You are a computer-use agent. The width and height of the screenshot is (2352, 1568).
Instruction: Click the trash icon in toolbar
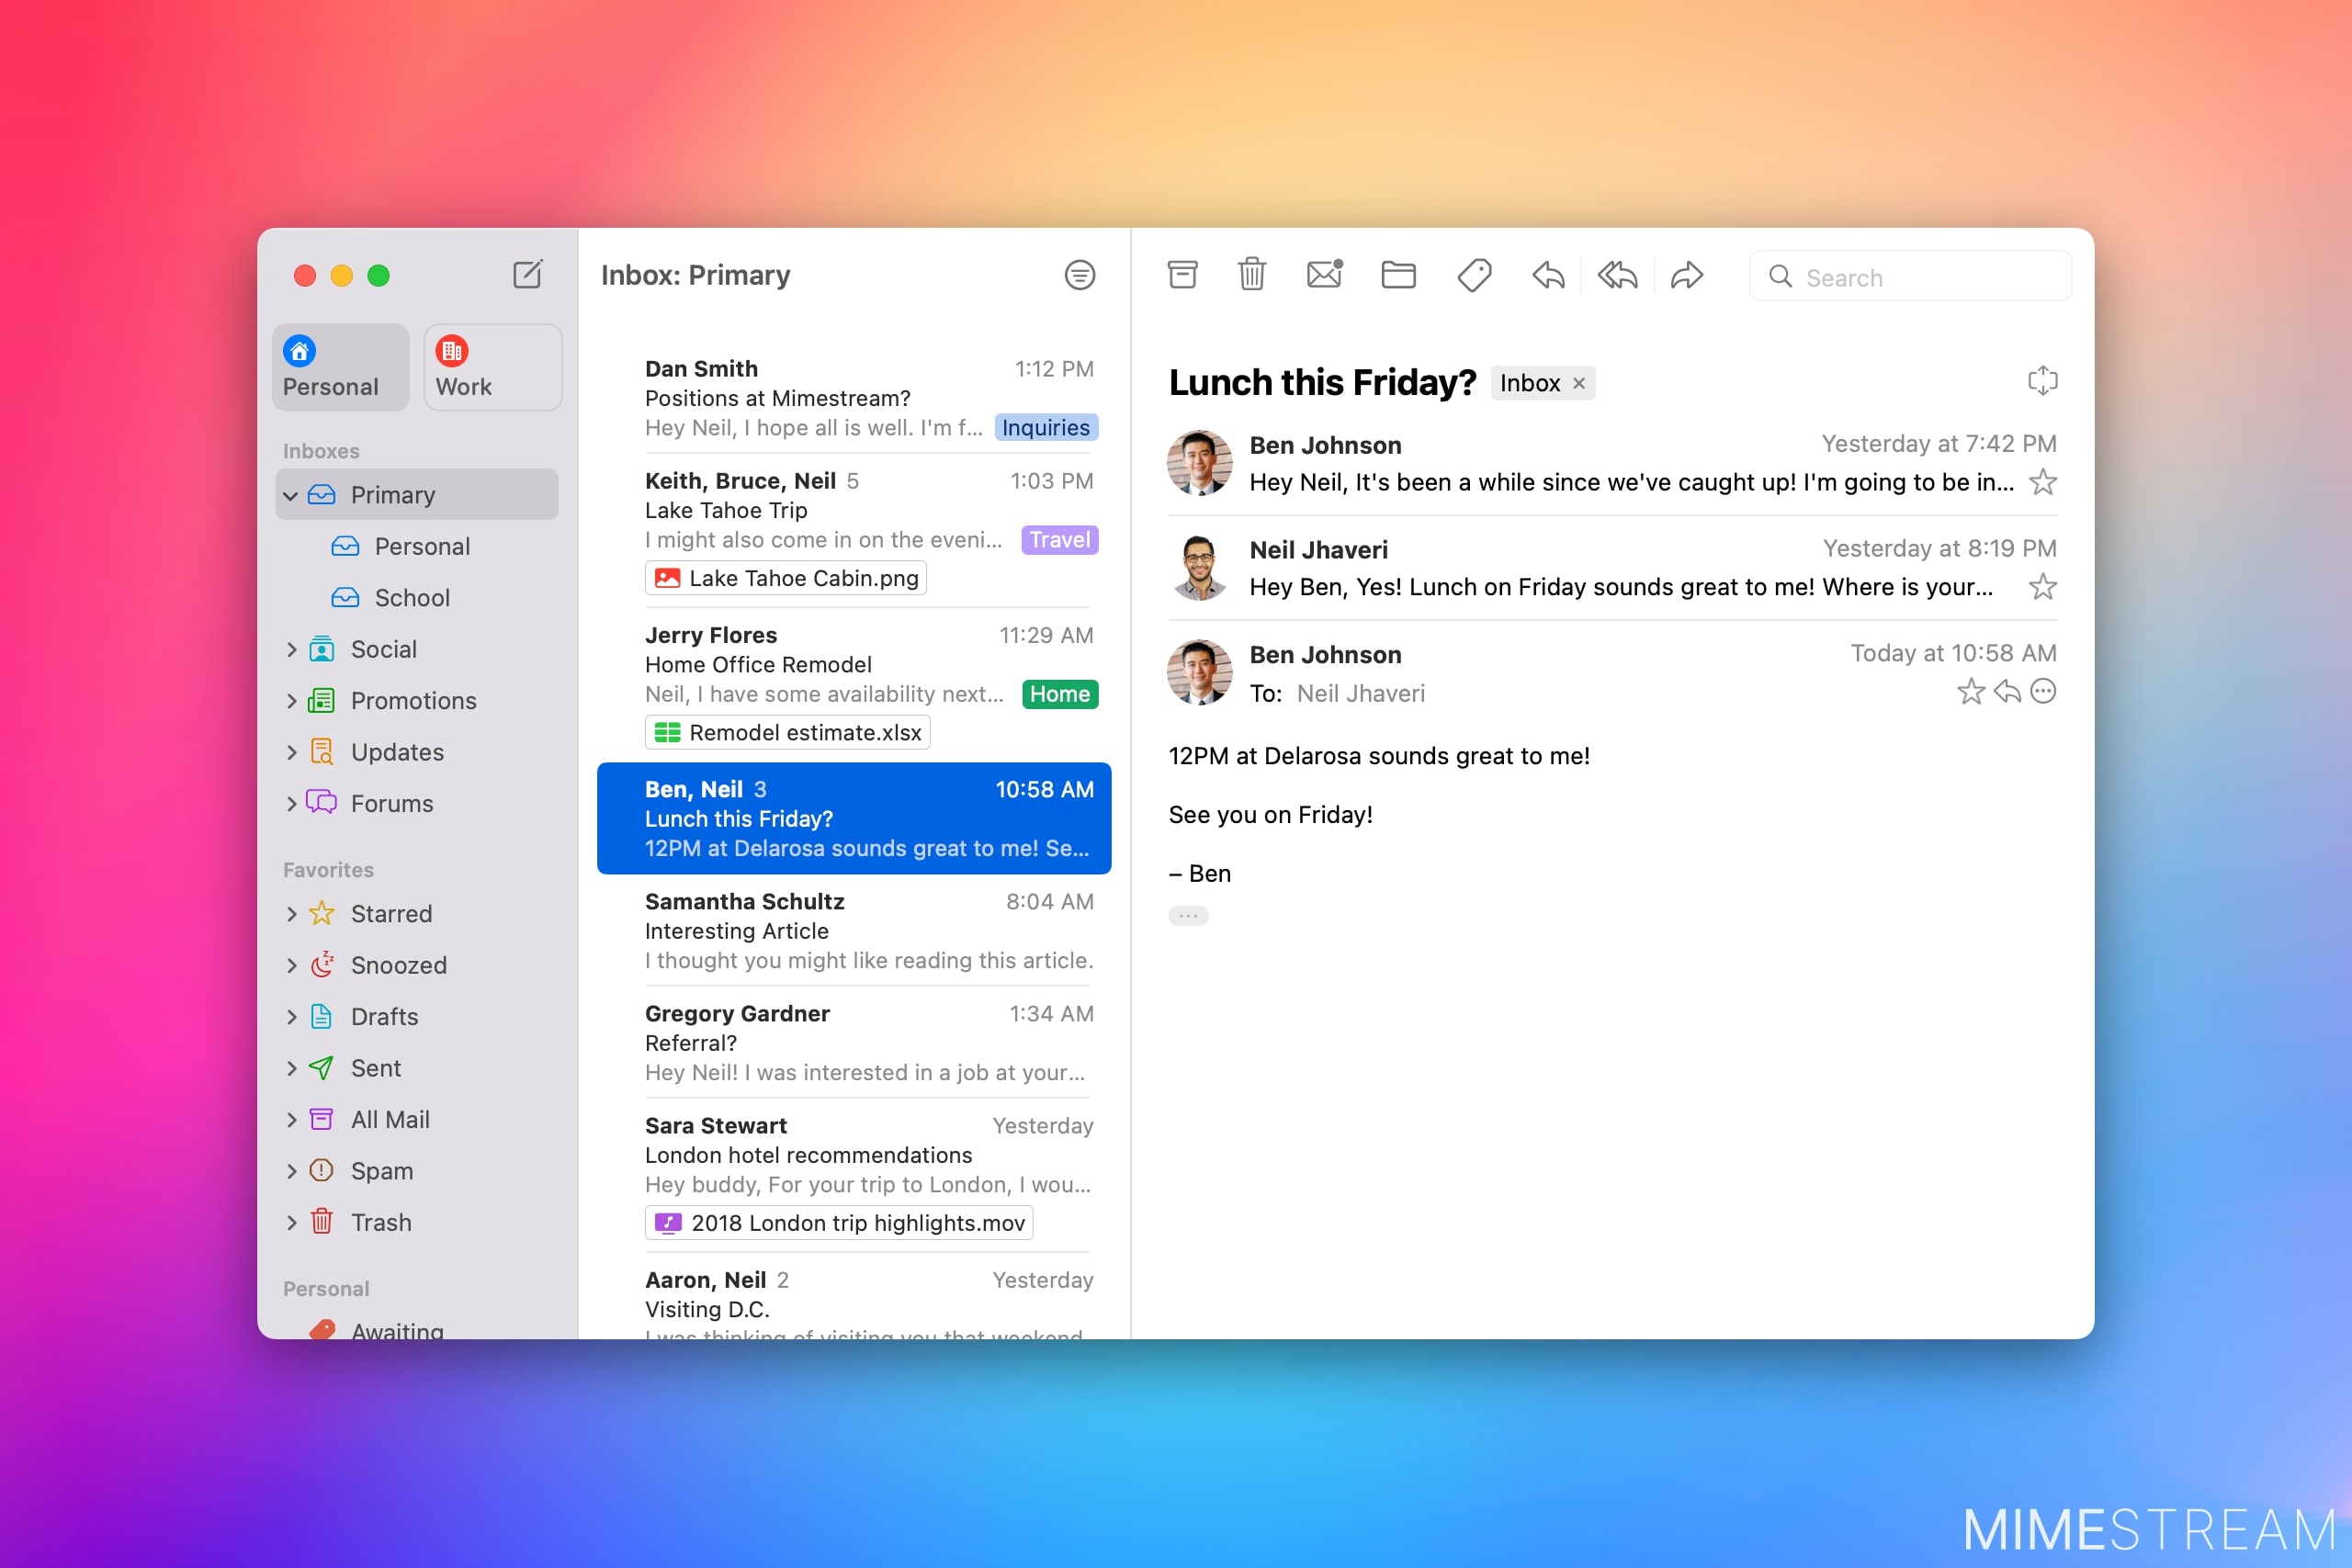[x=1251, y=274]
